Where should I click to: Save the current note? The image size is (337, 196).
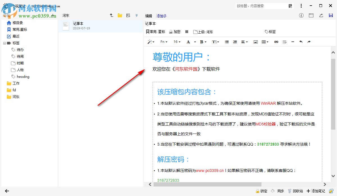[331, 15]
